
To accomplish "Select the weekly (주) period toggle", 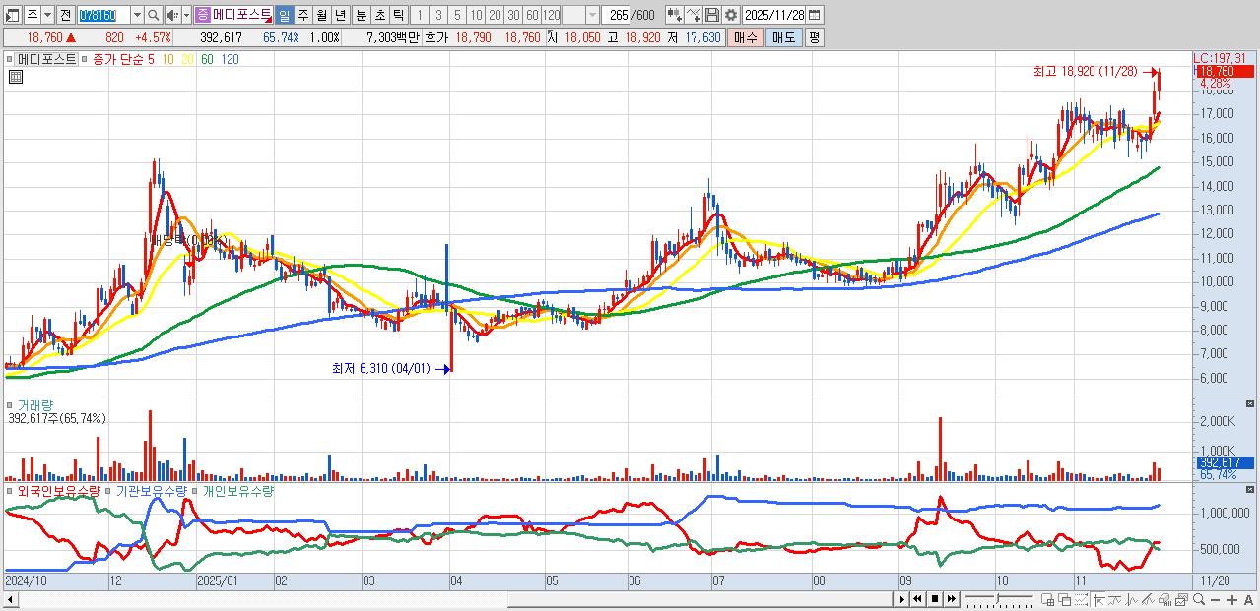I will coord(302,15).
